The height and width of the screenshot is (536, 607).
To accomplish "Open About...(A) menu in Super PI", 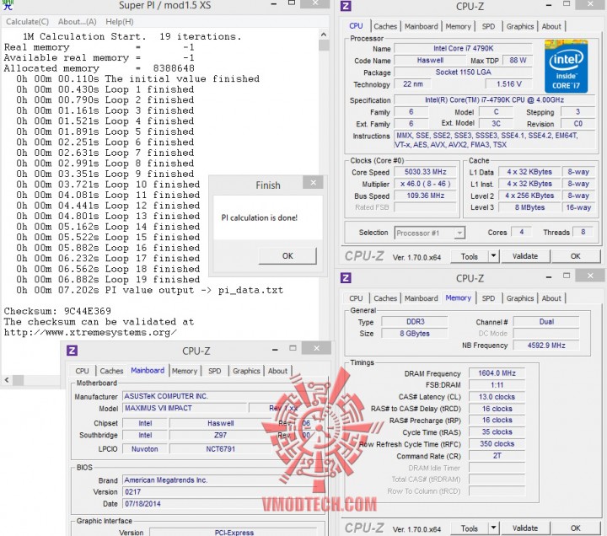I will (x=77, y=22).
